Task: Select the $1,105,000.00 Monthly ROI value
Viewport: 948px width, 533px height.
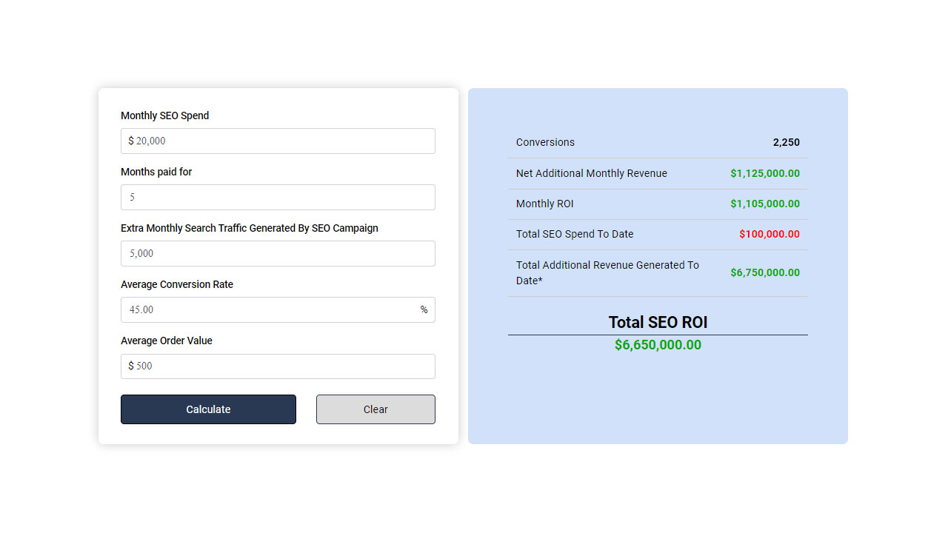Action: point(765,204)
